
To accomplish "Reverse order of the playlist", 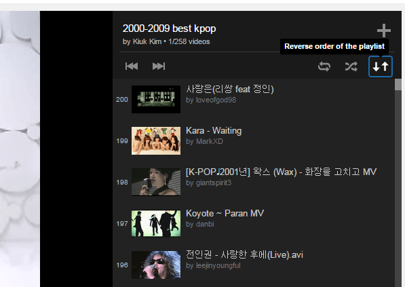I will point(380,66).
